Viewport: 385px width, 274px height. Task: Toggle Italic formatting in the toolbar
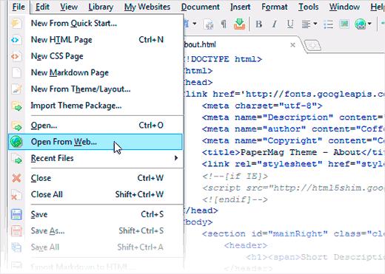pyautogui.click(x=274, y=24)
